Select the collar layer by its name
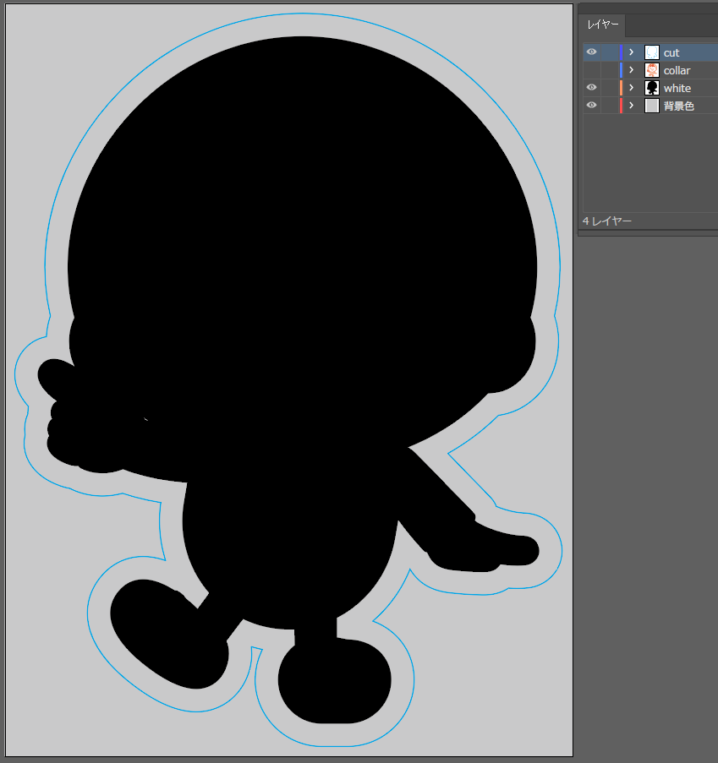This screenshot has width=718, height=763. [677, 70]
